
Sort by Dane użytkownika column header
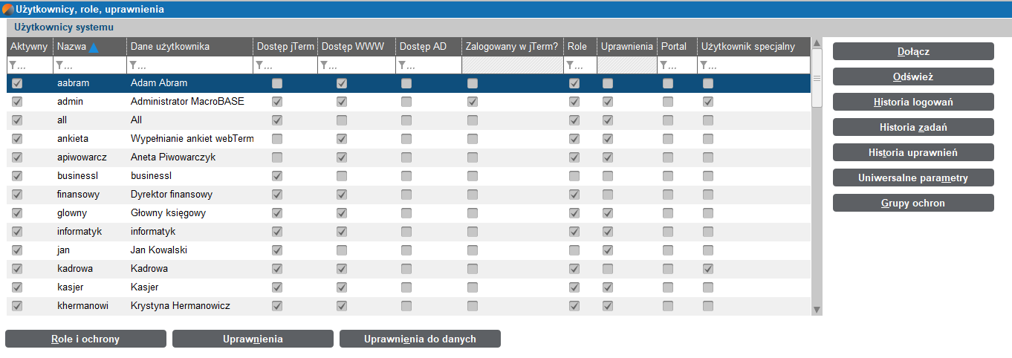coord(170,47)
